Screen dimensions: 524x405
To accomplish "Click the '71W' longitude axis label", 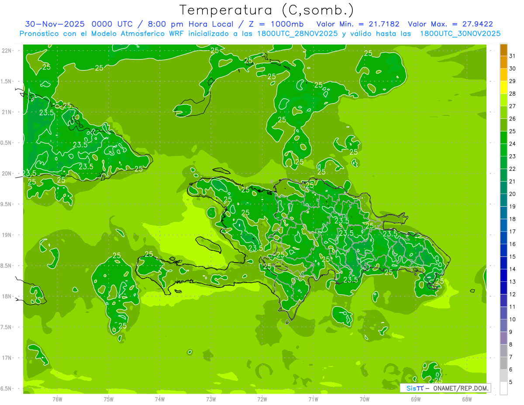I will 313,399.
